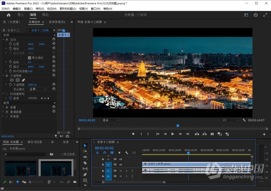The height and width of the screenshot is (191, 271).
Task: Select the Track Select Forward tool
Action: (x=85, y=151)
